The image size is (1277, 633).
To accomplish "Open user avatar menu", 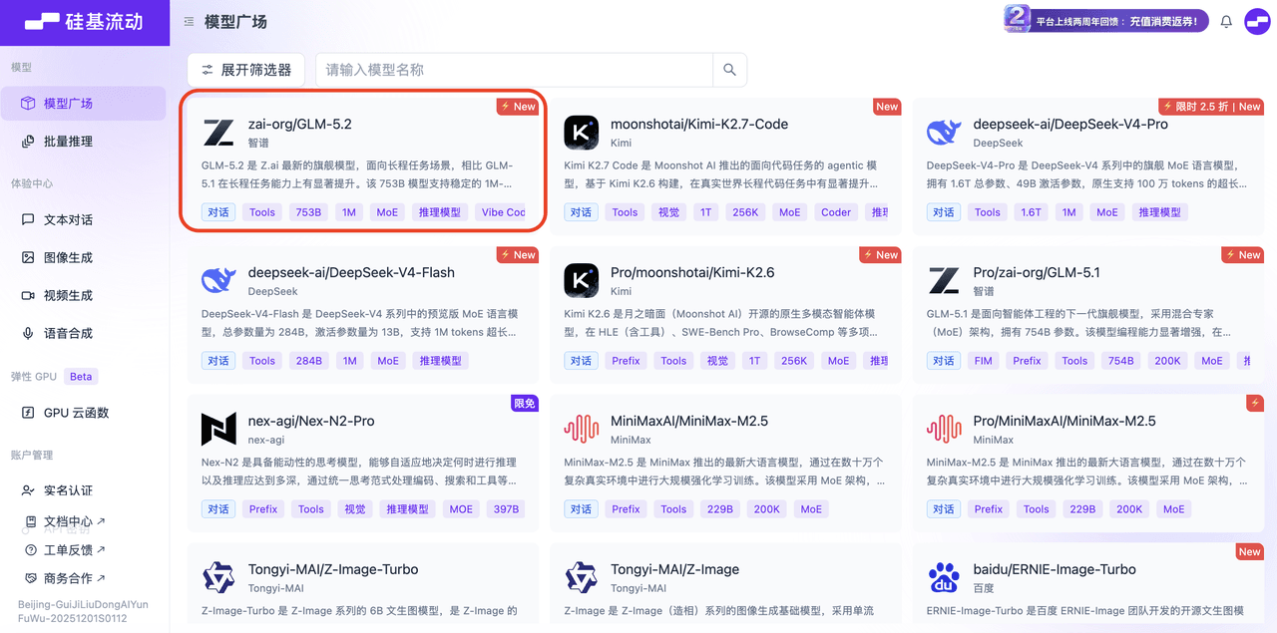I will click(1257, 22).
